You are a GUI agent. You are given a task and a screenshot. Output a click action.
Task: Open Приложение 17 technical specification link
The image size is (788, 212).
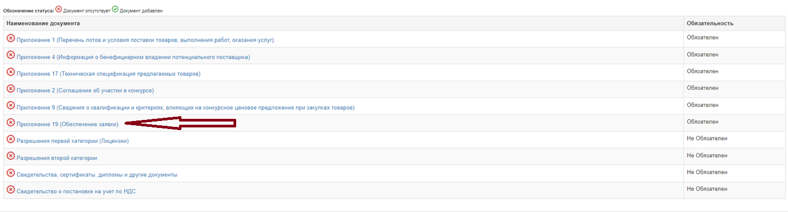pyautogui.click(x=108, y=74)
